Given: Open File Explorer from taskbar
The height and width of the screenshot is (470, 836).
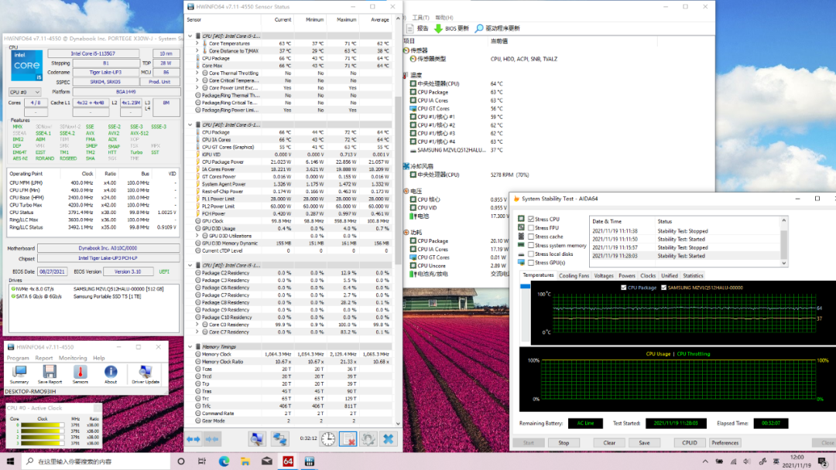Looking at the screenshot, I should (245, 461).
